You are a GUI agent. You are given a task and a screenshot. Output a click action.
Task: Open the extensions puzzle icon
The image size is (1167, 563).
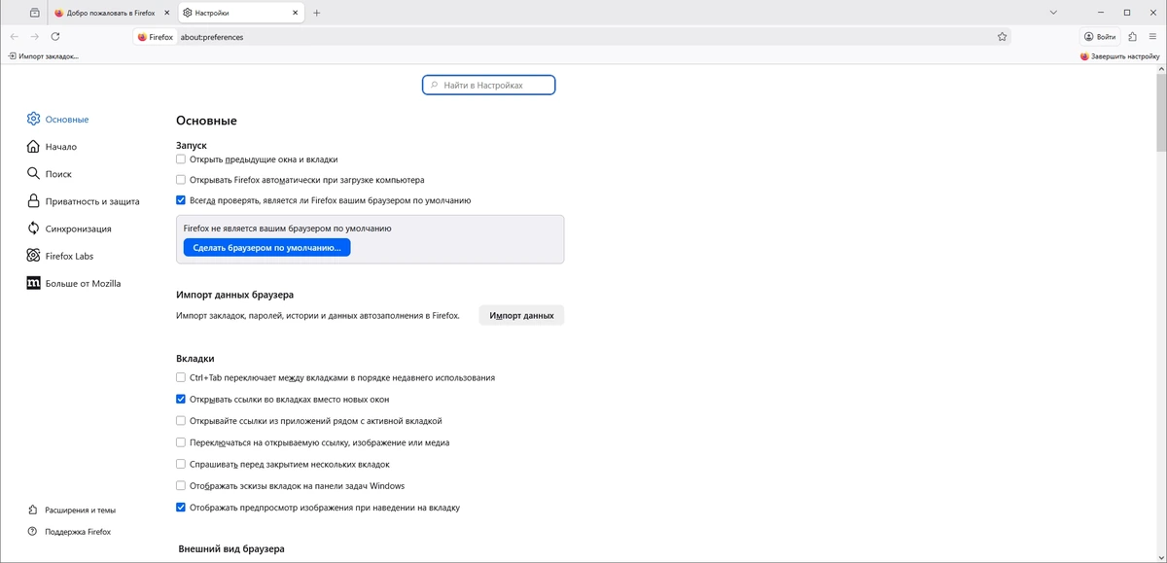point(1133,37)
